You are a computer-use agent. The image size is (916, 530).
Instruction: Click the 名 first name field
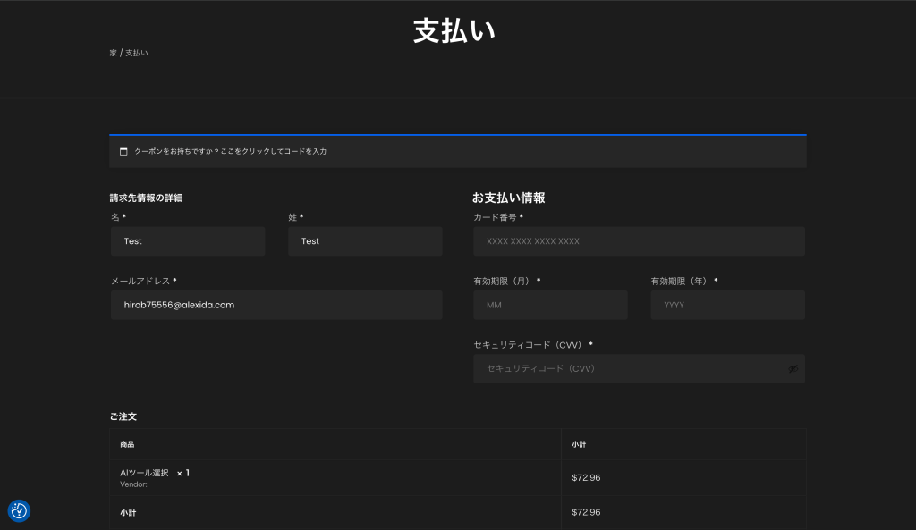[x=188, y=241]
